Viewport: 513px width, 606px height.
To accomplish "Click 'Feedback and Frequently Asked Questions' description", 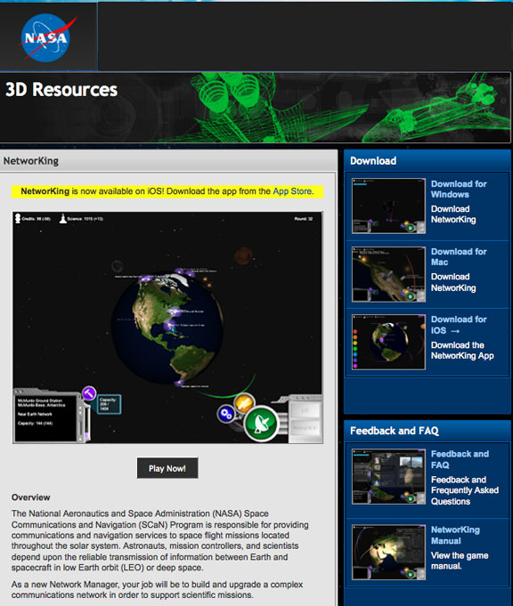I will coord(465,490).
